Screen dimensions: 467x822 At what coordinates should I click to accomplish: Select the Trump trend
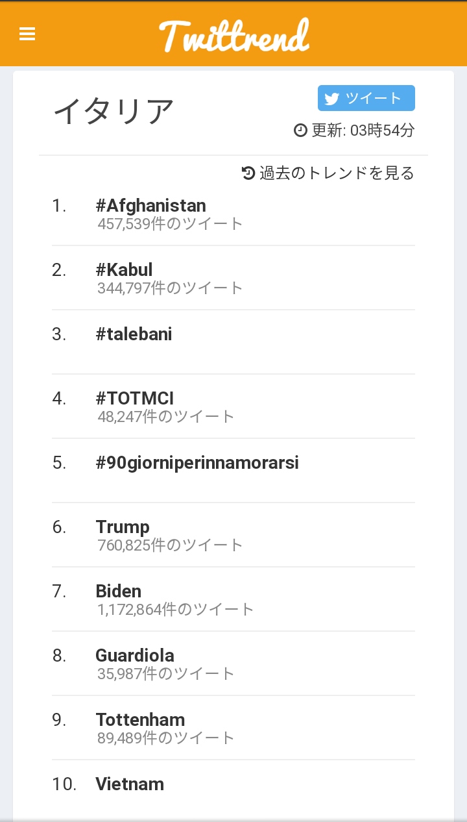(x=123, y=527)
